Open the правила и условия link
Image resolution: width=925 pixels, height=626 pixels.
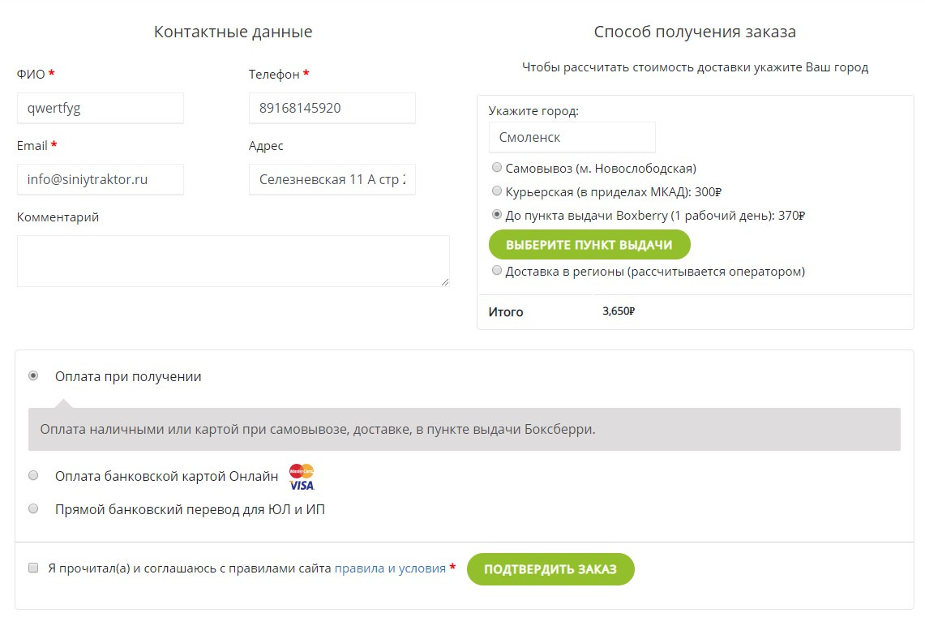[390, 568]
